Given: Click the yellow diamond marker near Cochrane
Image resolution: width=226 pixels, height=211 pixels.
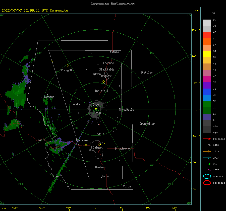Looking at the screenshot, I should tap(86, 145).
